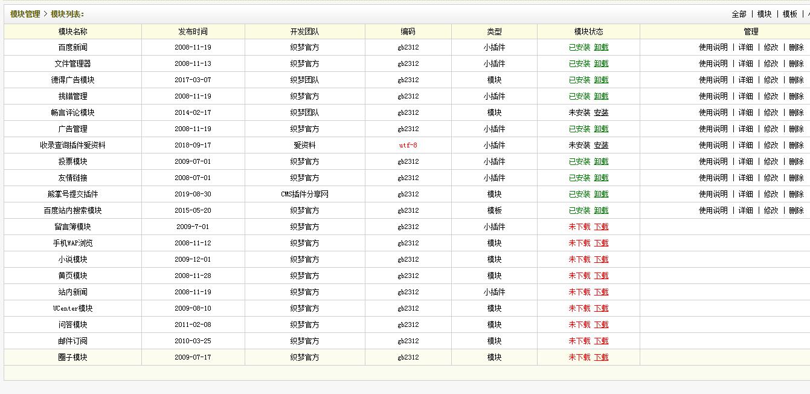Click 删除 for 百度新闻

(796, 47)
